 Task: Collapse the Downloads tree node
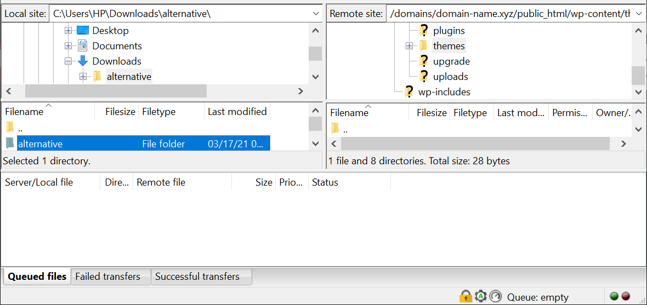[69, 61]
